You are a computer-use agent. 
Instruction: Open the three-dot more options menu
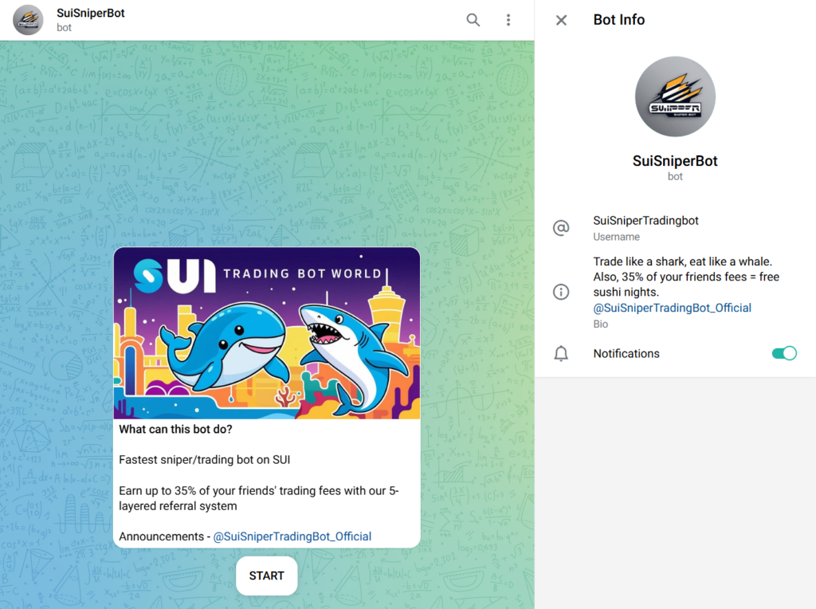click(508, 20)
